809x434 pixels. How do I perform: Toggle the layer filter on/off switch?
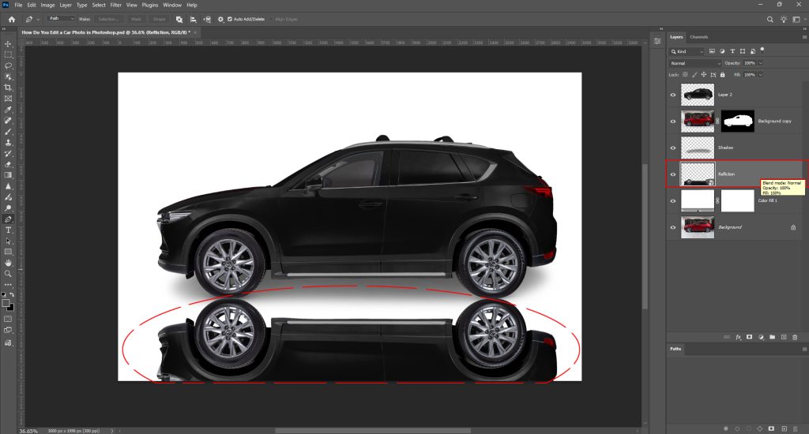click(762, 50)
